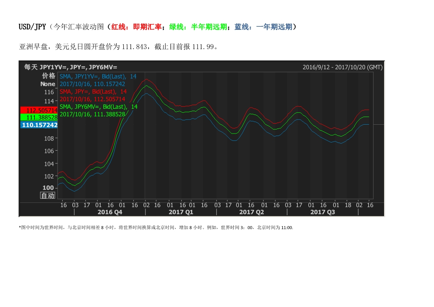Click the 2017 Q2 timeline label
Screen dimensions: 434x307
coord(251,212)
